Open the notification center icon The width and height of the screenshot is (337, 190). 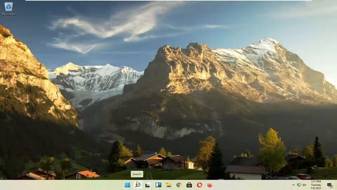click(x=330, y=185)
